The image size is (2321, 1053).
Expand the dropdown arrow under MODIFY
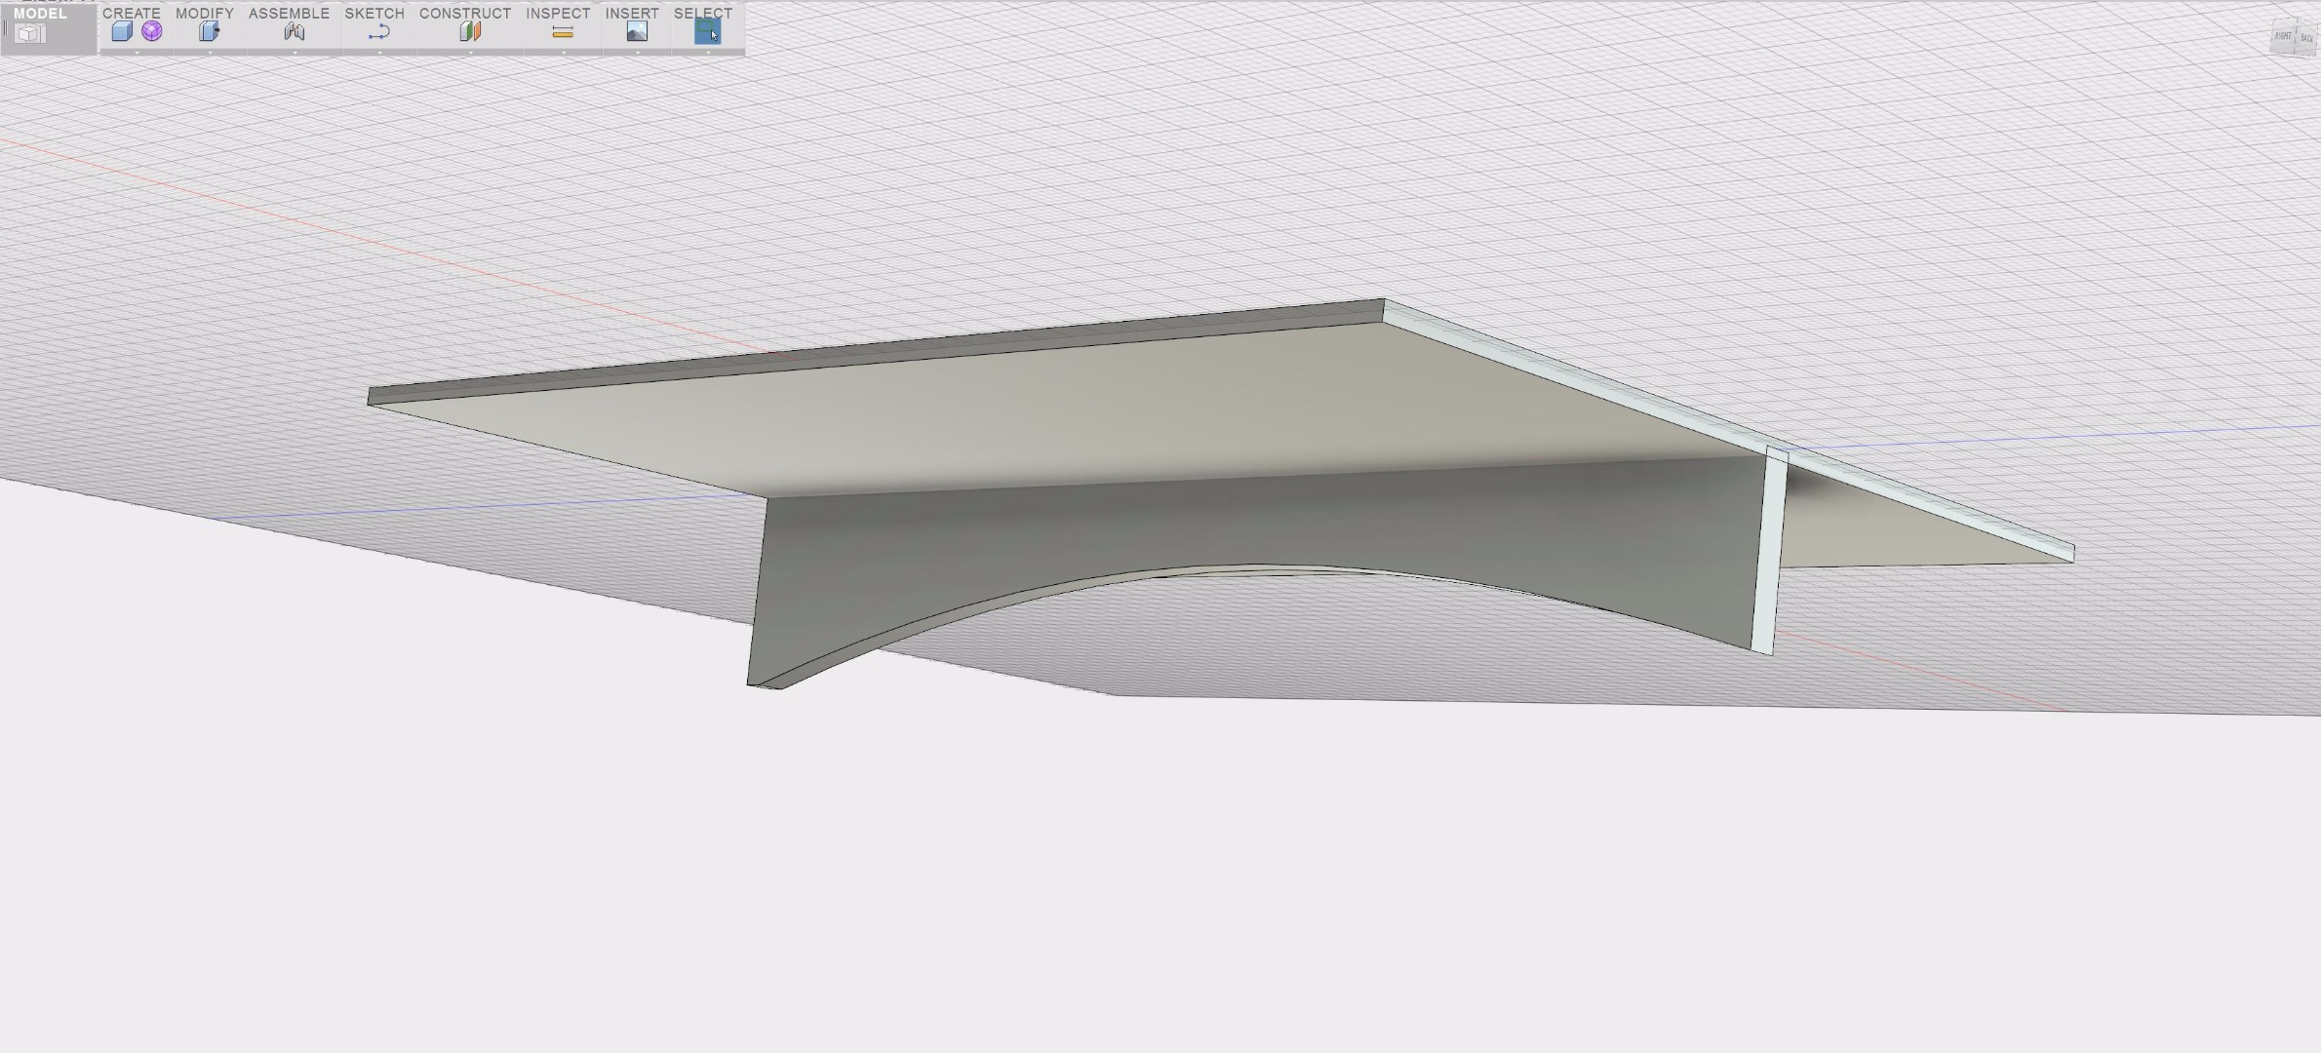click(210, 52)
